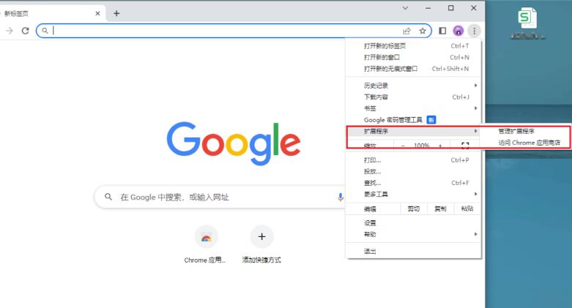Click the search magnifier in Google box
Screen dimensions: 572x308
coord(108,197)
